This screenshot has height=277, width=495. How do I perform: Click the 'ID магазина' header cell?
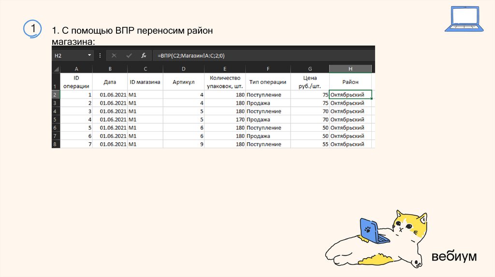click(145, 82)
